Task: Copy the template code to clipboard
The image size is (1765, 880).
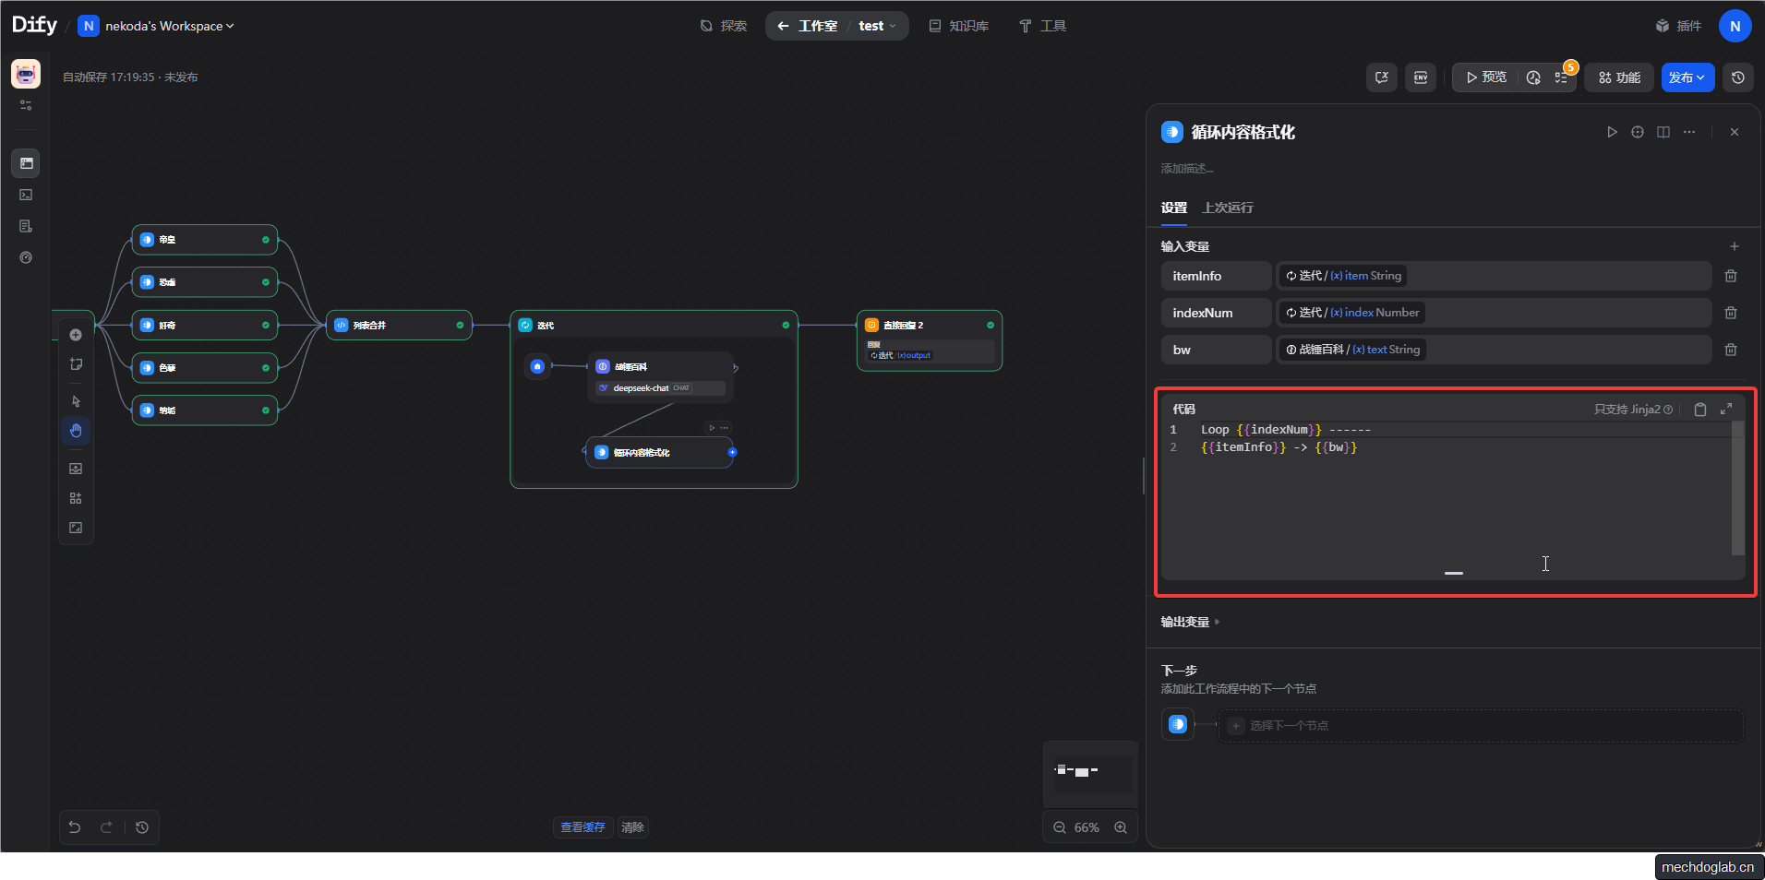Action: coord(1699,410)
